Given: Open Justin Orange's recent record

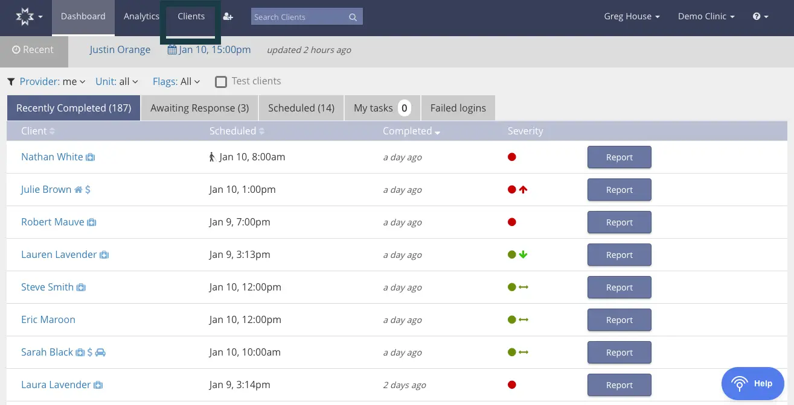Looking at the screenshot, I should coord(120,49).
